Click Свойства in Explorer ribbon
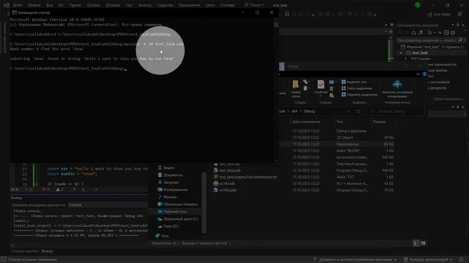This screenshot has height=263, width=469. click(x=321, y=88)
